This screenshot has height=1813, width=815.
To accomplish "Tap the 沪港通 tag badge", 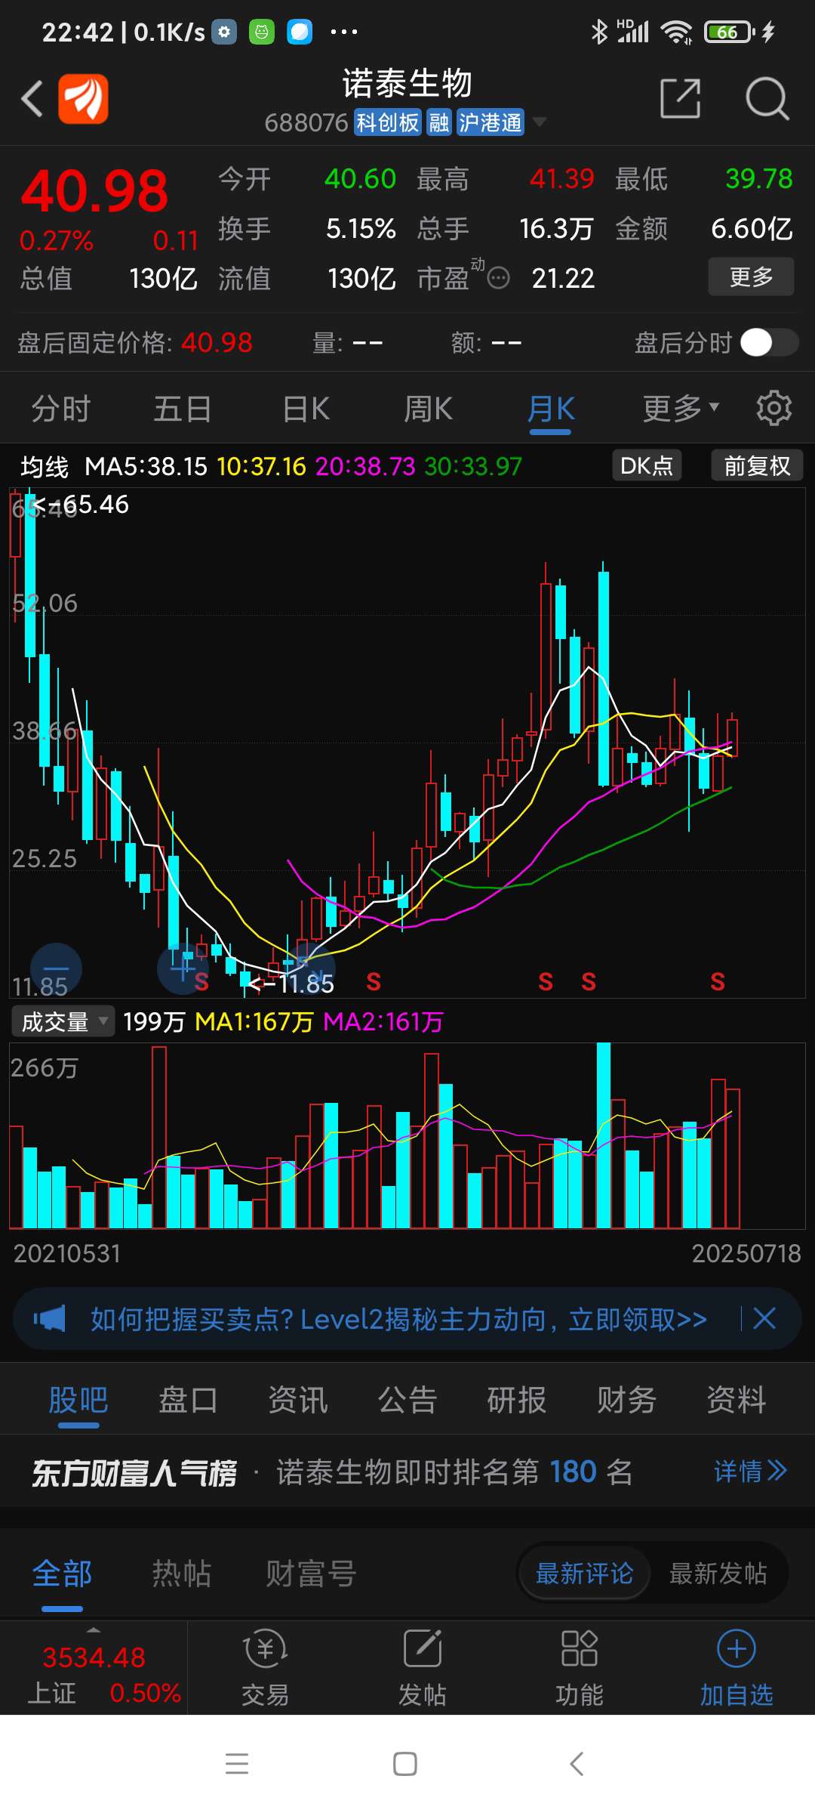I will click(491, 122).
